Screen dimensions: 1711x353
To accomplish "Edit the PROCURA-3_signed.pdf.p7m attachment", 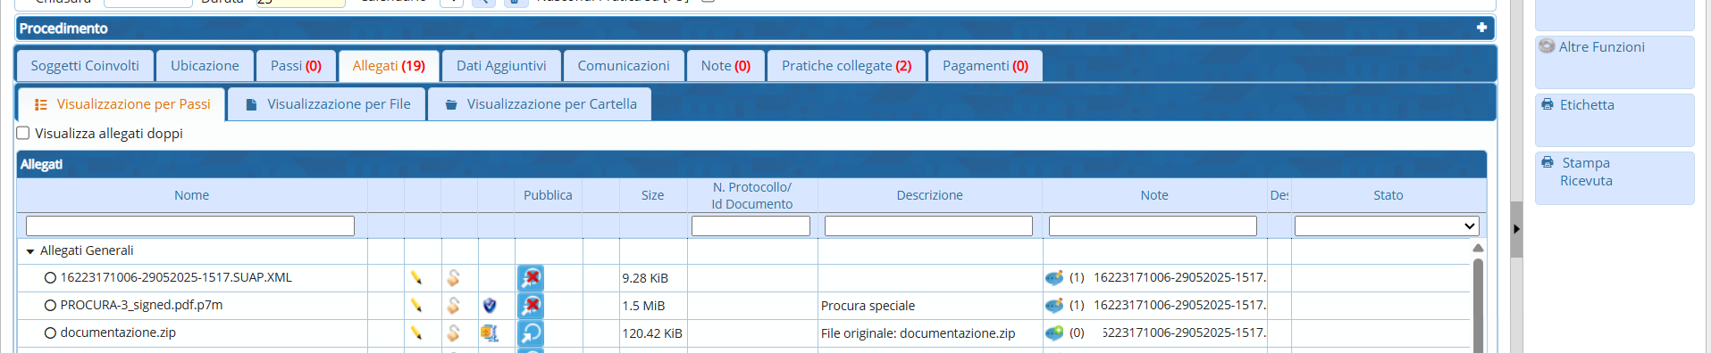I will point(416,306).
